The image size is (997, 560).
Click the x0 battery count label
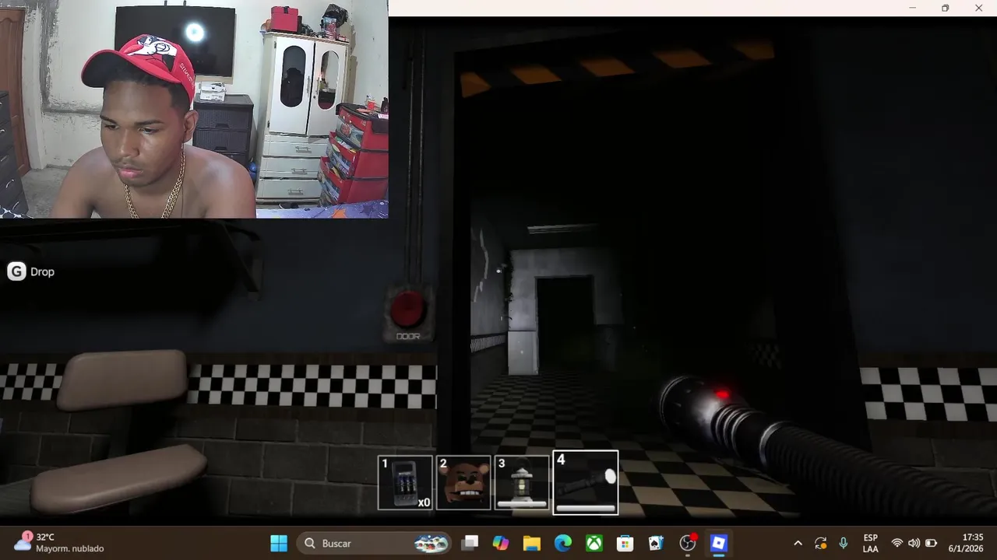424,502
